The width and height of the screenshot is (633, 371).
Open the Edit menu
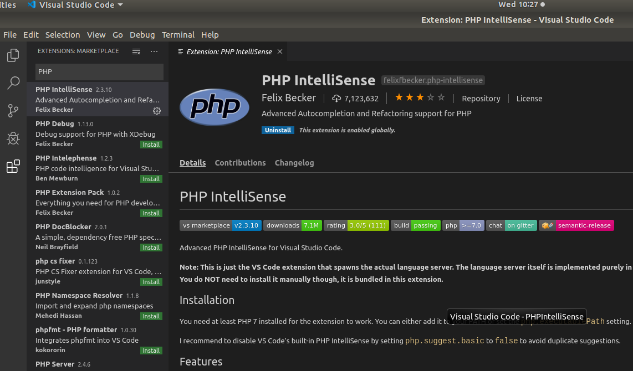(x=30, y=35)
